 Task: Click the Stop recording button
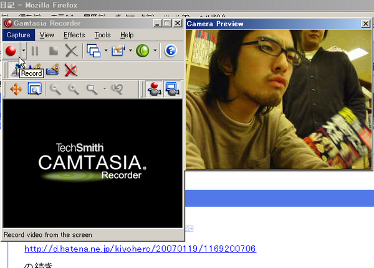click(53, 51)
